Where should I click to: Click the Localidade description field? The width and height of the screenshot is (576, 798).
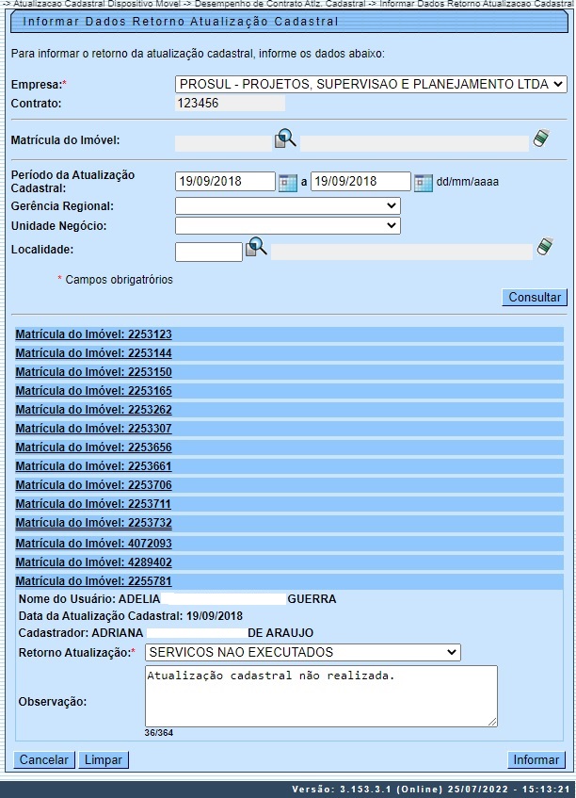(x=402, y=252)
